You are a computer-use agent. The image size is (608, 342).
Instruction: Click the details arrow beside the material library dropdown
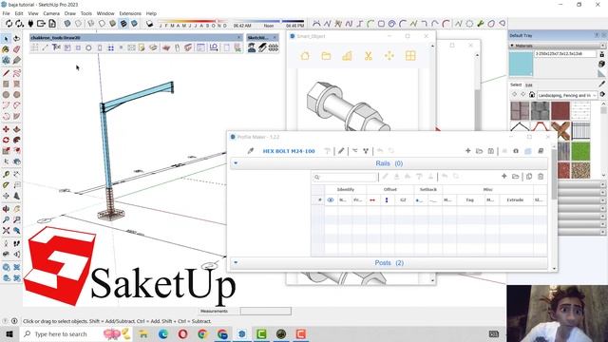click(602, 95)
